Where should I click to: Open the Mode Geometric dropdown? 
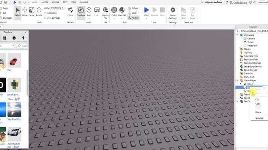(x=57, y=8)
